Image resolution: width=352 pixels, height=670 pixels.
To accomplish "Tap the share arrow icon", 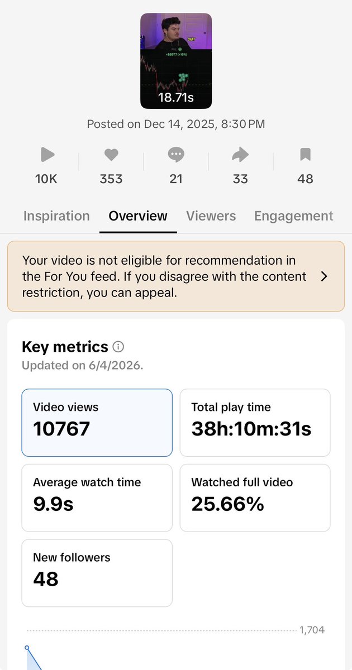I will pos(240,155).
